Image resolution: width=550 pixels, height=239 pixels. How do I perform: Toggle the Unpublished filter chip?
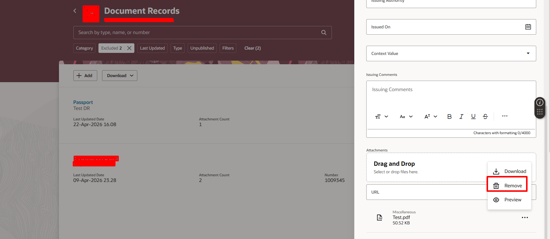[202, 48]
